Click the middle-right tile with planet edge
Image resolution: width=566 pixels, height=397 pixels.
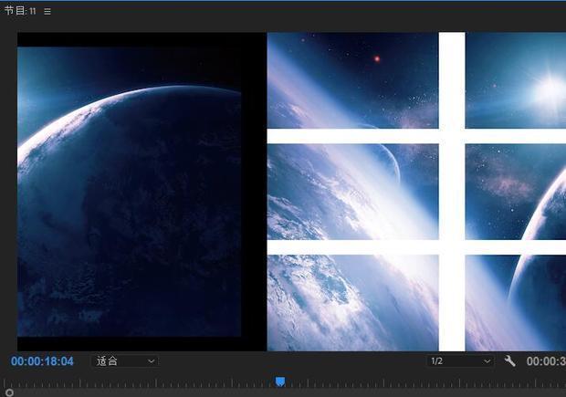[515, 192]
